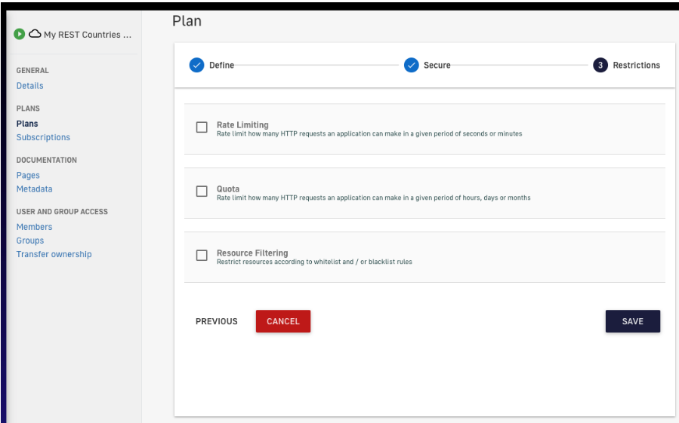This screenshot has height=423, width=679.
Task: Enable the Rate Limiting checkbox
Action: point(202,127)
